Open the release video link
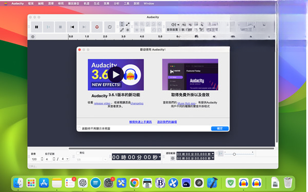Viewport: 308px width, 192px height. click(x=102, y=103)
